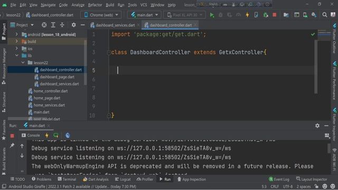Collapse the lesson22 folder
Screen dimensions: 338x190
(23, 62)
